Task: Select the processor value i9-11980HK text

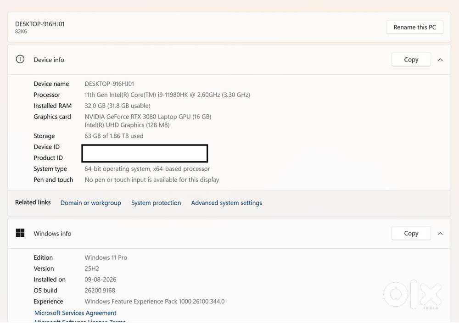Action: [167, 95]
